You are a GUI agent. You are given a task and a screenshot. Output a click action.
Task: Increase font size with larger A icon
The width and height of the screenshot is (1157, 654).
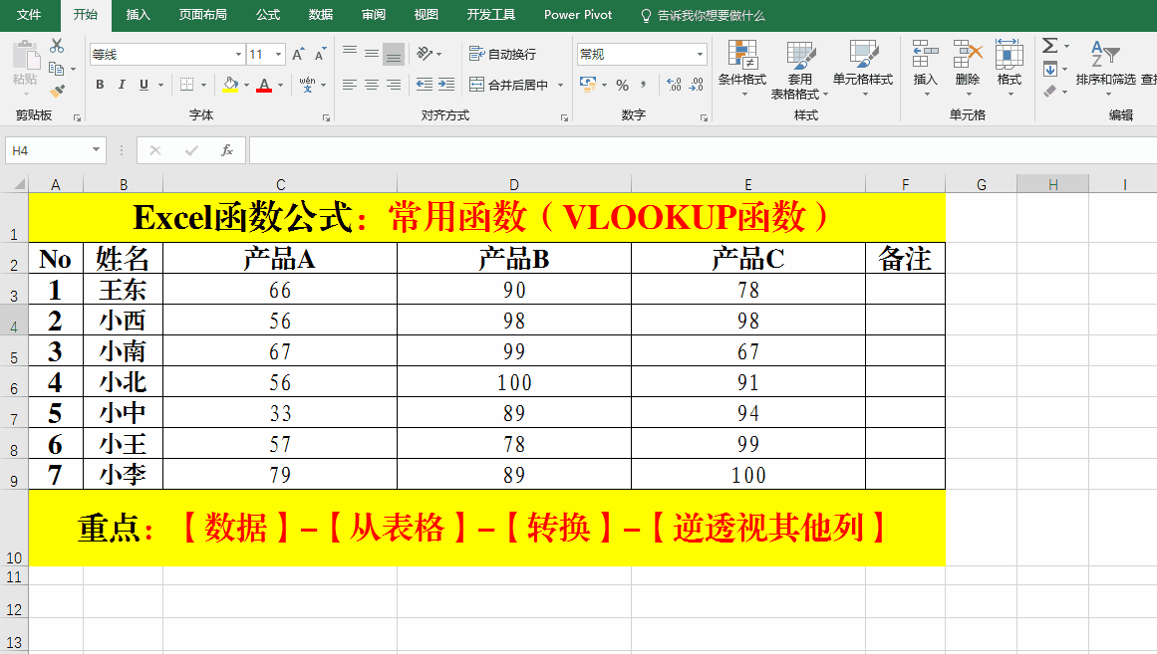click(x=297, y=54)
